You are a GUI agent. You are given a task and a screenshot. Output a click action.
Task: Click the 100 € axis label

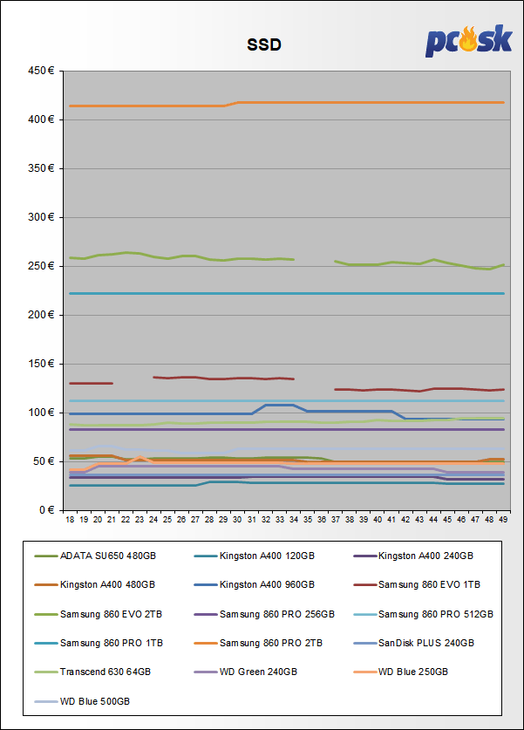click(41, 413)
